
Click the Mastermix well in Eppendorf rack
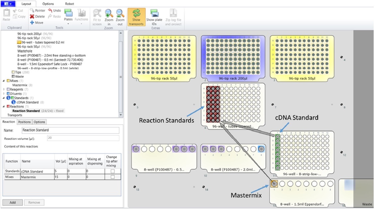(x=274, y=183)
